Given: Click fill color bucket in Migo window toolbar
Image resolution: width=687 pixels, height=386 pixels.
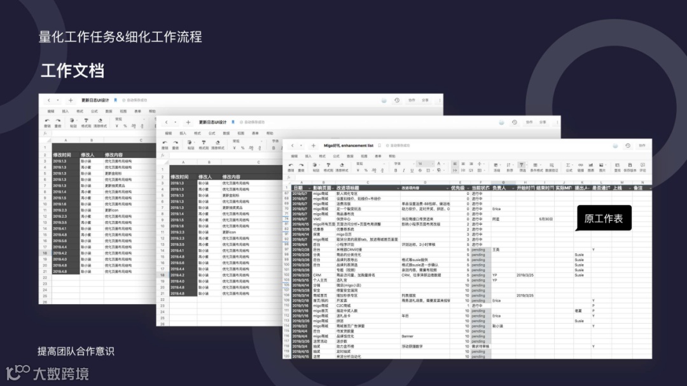Looking at the screenshot, I should coord(438,171).
